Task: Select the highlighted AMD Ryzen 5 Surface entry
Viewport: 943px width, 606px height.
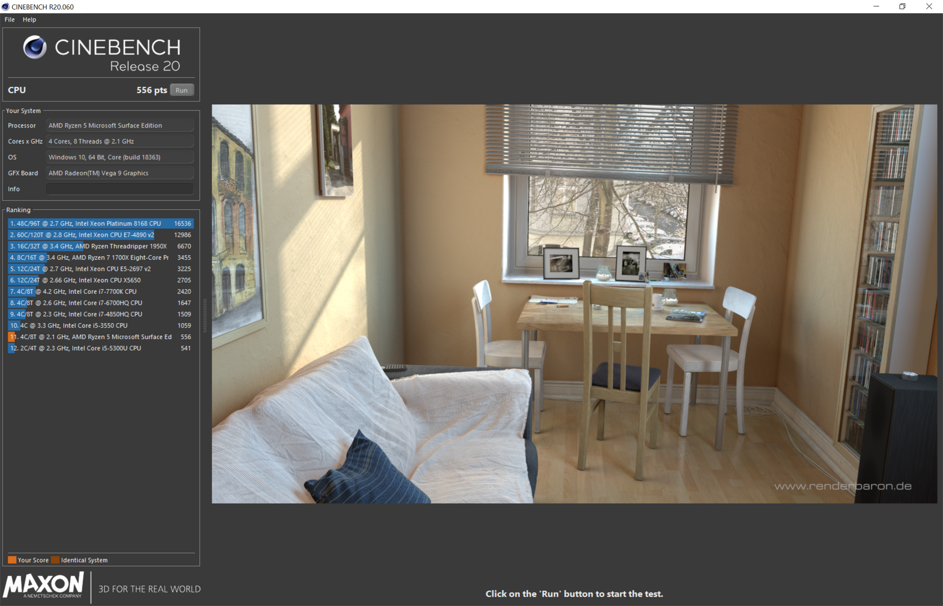Action: (x=100, y=337)
